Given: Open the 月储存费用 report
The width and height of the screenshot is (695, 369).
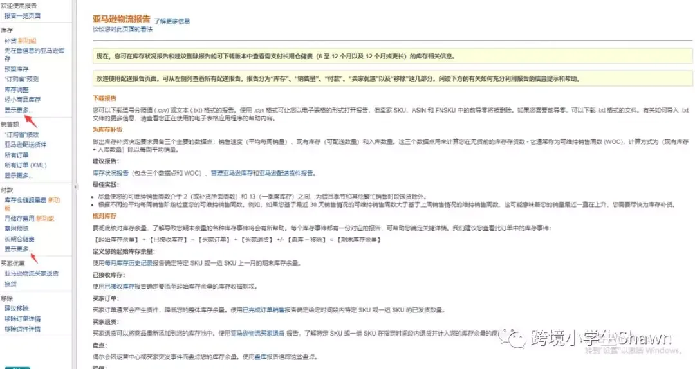Looking at the screenshot, I should click(x=19, y=219).
